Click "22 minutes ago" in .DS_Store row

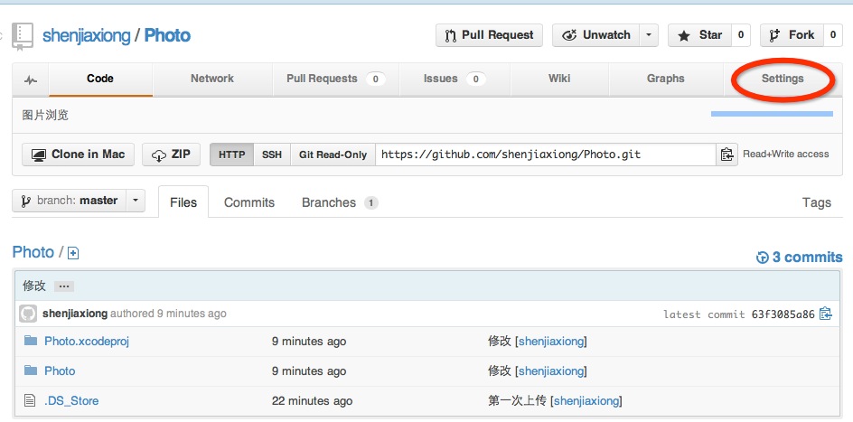click(313, 401)
